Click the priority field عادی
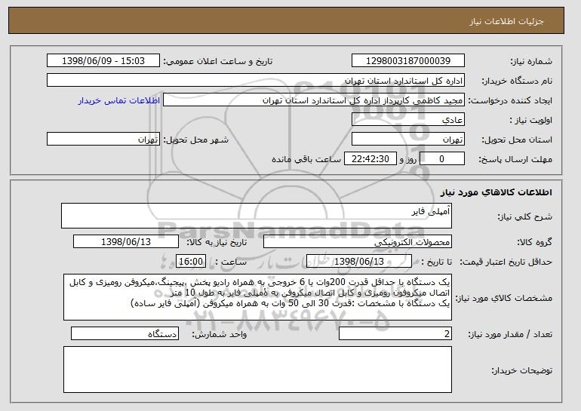The height and width of the screenshot is (411, 581). coord(408,120)
